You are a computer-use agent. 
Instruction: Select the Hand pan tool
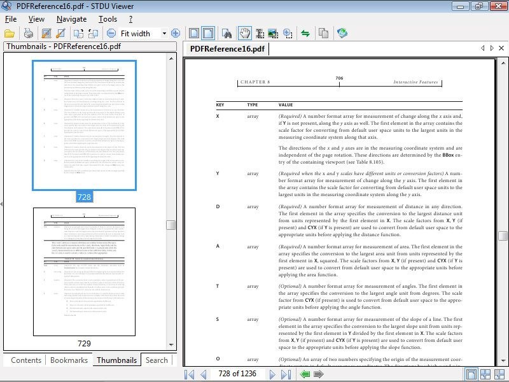click(x=244, y=33)
